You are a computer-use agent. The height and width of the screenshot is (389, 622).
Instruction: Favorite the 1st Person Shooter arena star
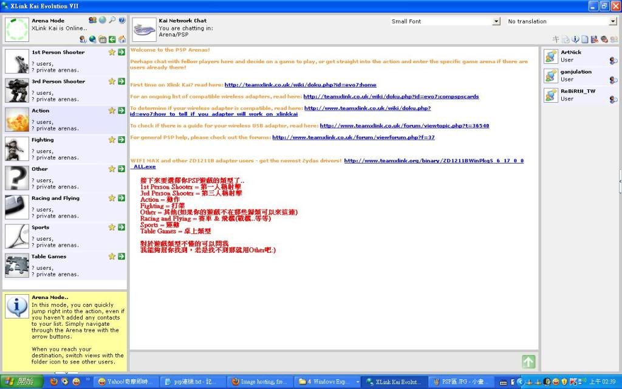112,52
